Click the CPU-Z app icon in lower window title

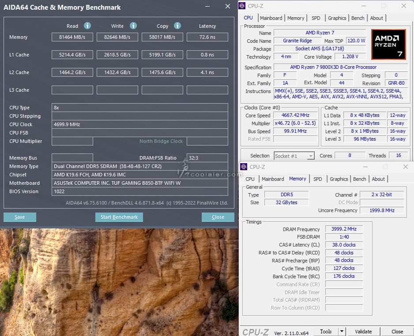tap(244, 167)
